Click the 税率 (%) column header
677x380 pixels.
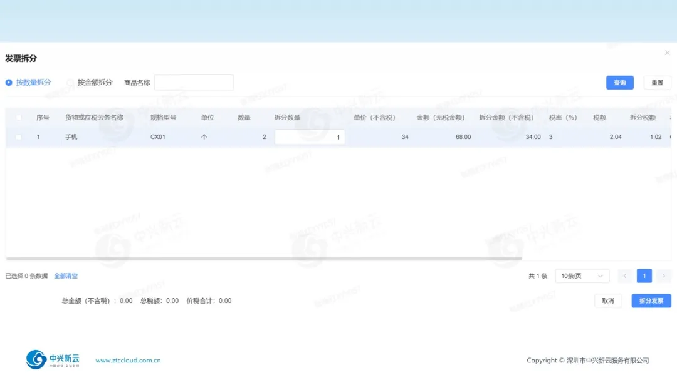563,117
